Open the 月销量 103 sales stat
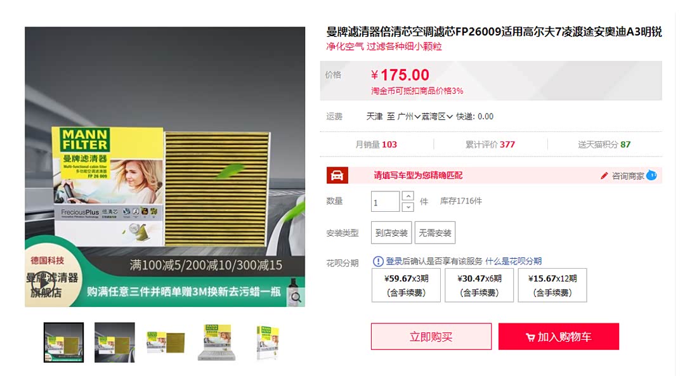Image resolution: width=685 pixels, height=376 pixels. pos(376,145)
